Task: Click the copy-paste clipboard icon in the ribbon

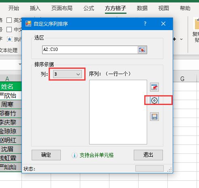Action: [197, 24]
